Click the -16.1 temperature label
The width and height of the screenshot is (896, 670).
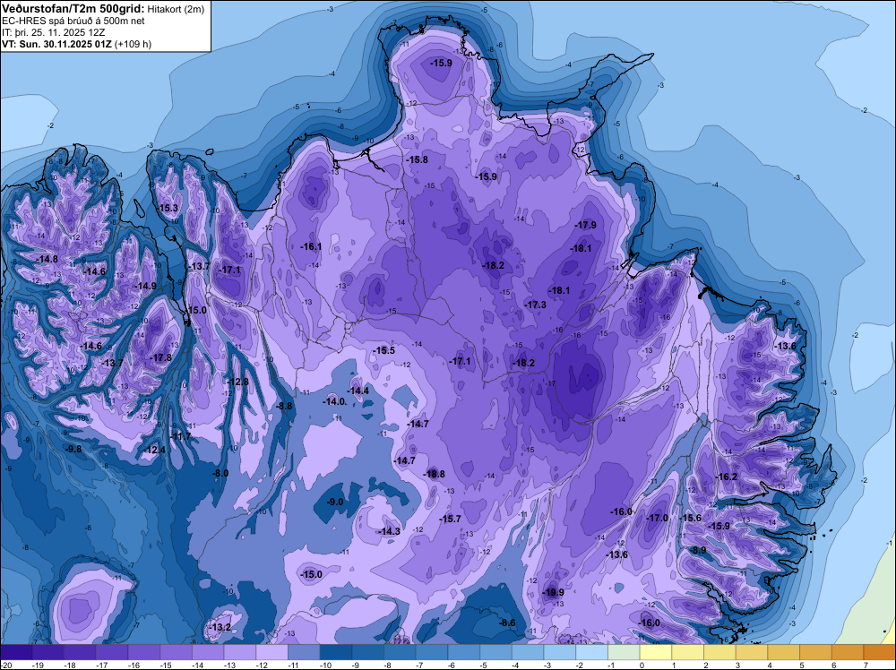pyautogui.click(x=312, y=246)
